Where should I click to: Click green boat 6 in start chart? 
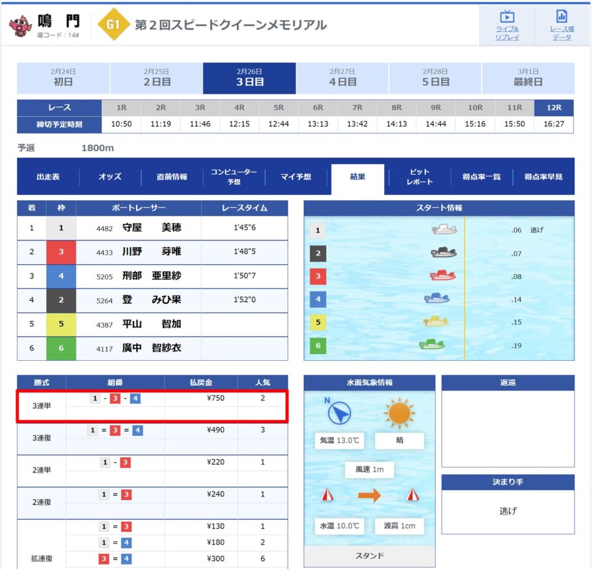pyautogui.click(x=432, y=345)
